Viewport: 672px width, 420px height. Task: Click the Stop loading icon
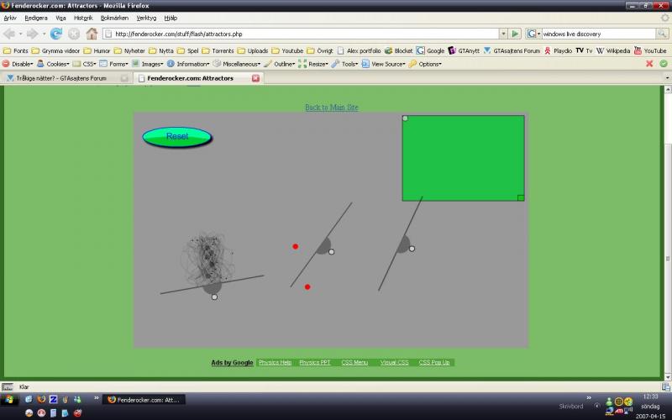(74, 34)
